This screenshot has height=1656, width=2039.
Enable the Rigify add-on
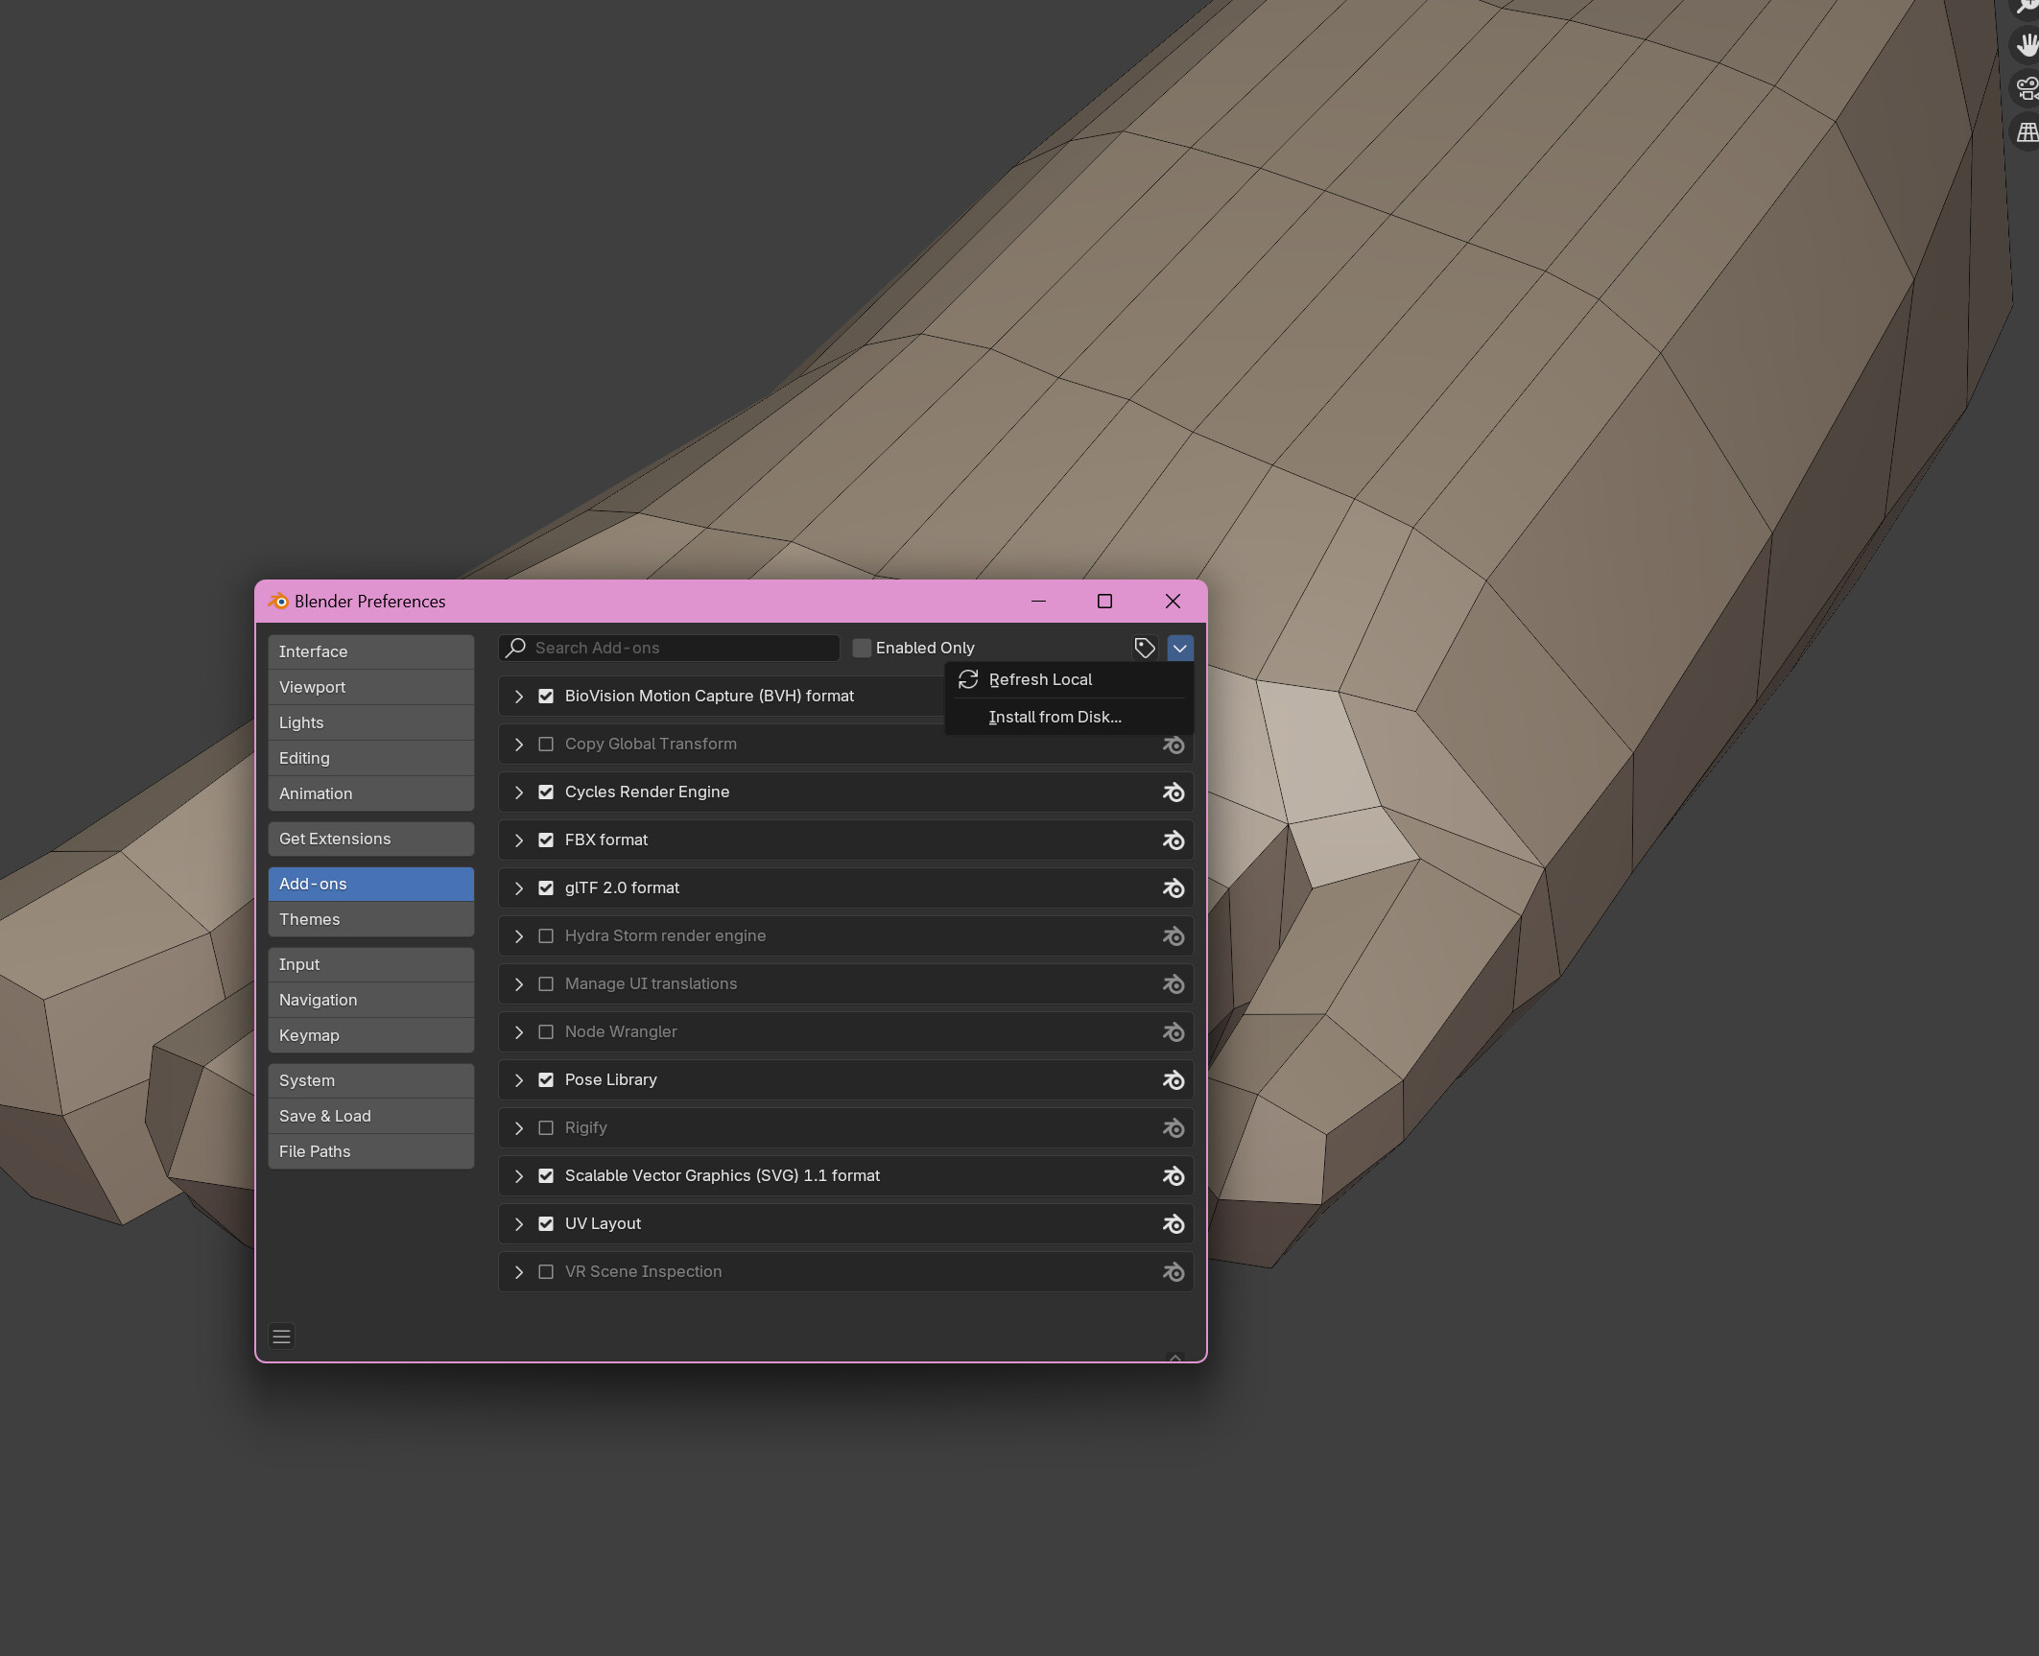pos(546,1128)
